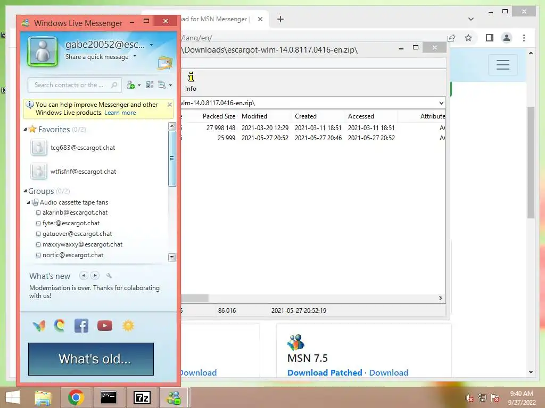Screen dimensions: 545x408
Task: Open the email inbox icon in Messenger
Action: [x=165, y=63]
